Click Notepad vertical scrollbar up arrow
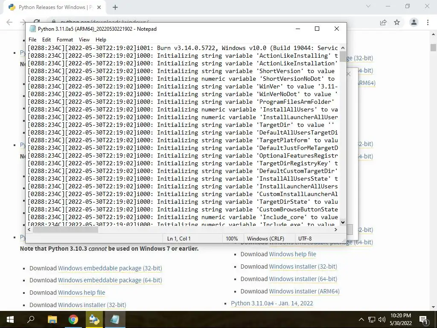 coord(343,48)
